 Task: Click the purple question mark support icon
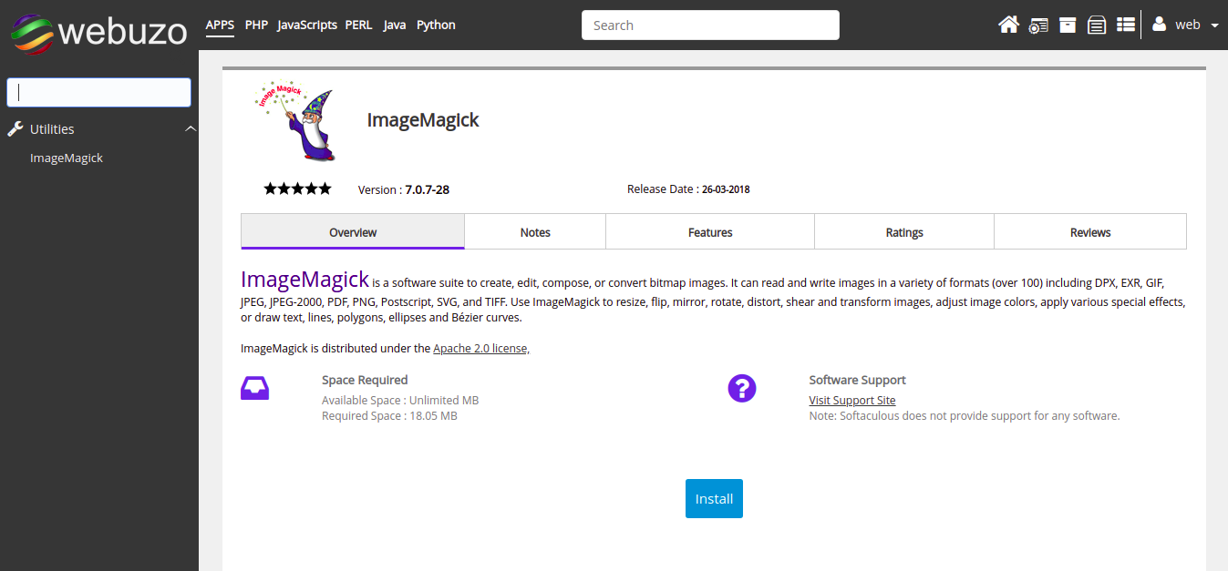[x=742, y=389]
